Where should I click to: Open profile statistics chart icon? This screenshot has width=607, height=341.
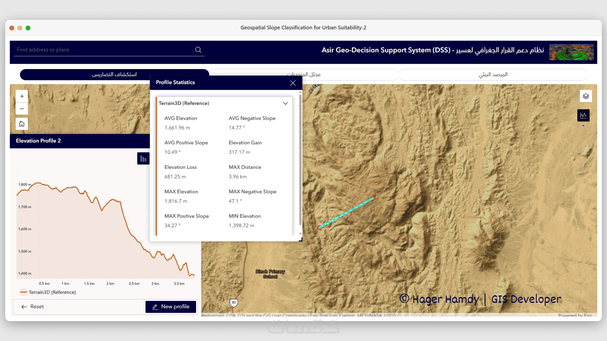coord(143,159)
